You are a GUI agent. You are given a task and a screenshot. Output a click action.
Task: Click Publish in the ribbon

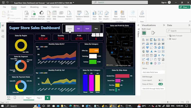pyautogui.click(x=142, y=14)
